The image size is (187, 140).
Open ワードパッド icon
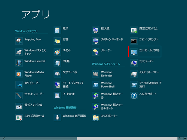click(x=57, y=96)
